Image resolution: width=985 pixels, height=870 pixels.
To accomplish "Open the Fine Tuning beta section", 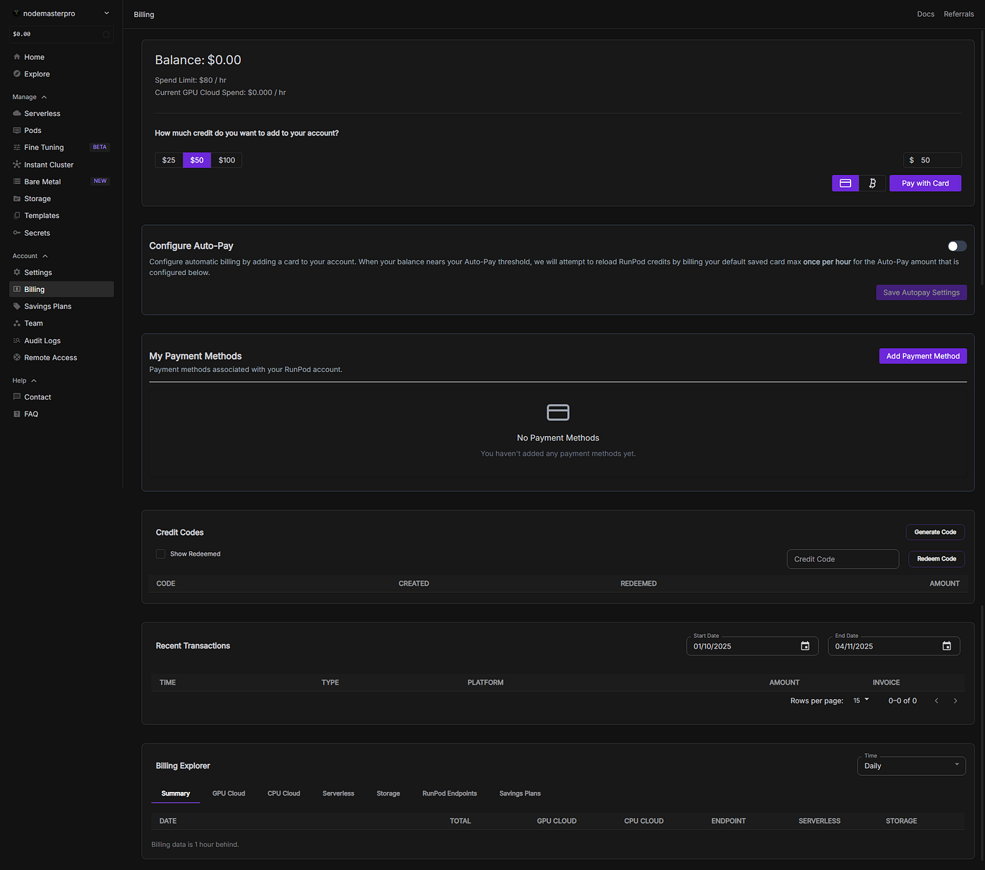I will coord(44,147).
